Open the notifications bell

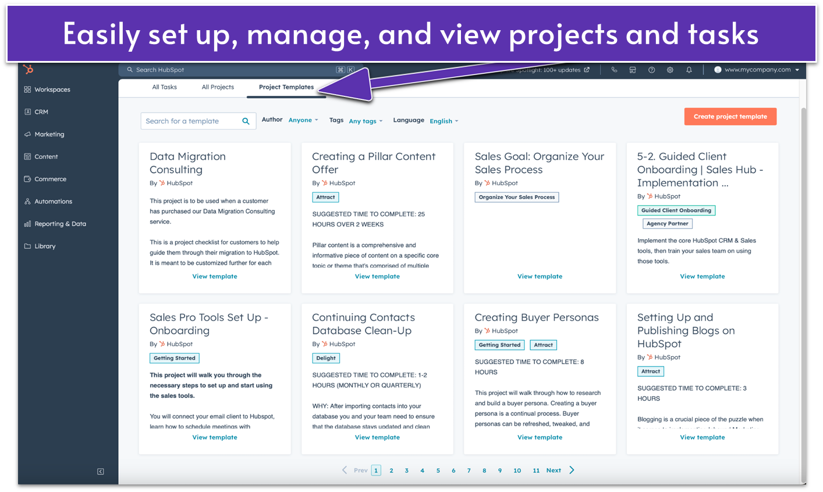click(689, 70)
